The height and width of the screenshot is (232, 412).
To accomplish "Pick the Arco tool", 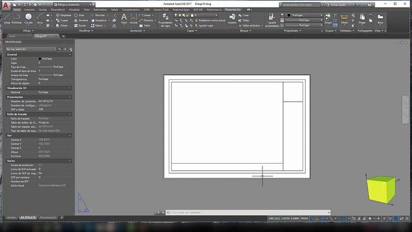I will (40, 19).
